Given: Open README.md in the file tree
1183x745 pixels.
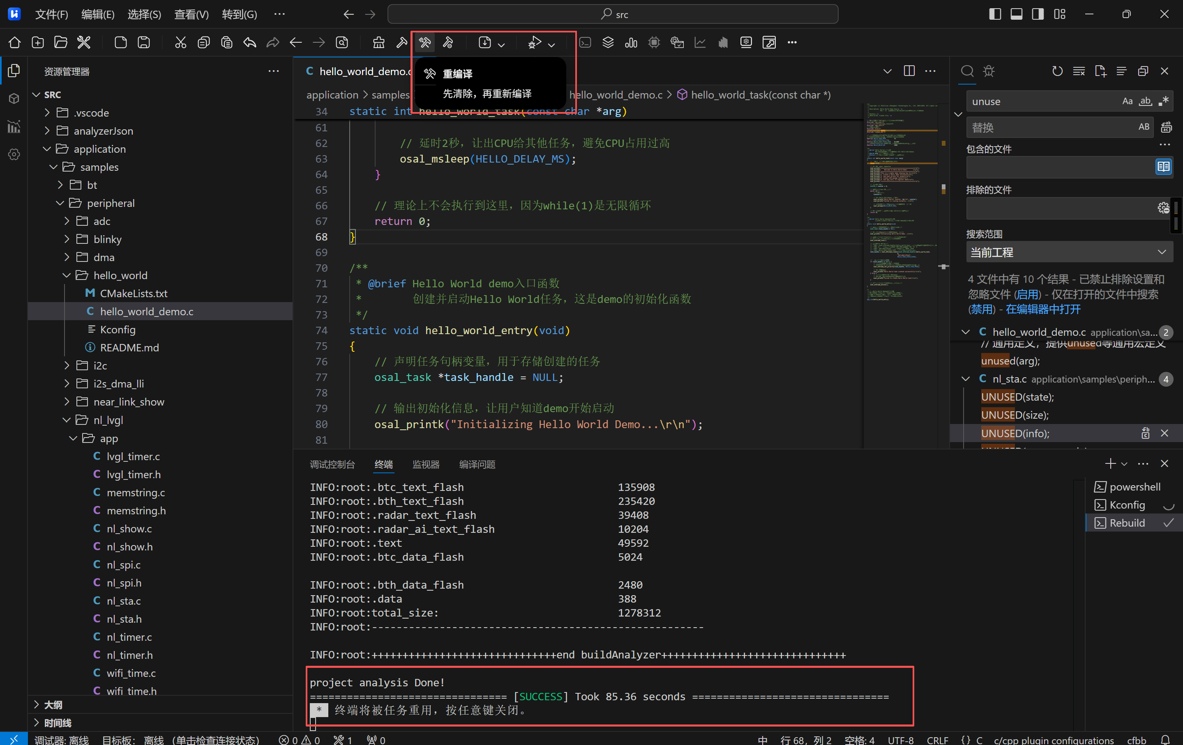Looking at the screenshot, I should tap(129, 348).
